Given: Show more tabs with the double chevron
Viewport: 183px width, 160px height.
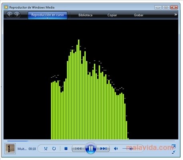Looking at the screenshot, I should pyautogui.click(x=176, y=14).
